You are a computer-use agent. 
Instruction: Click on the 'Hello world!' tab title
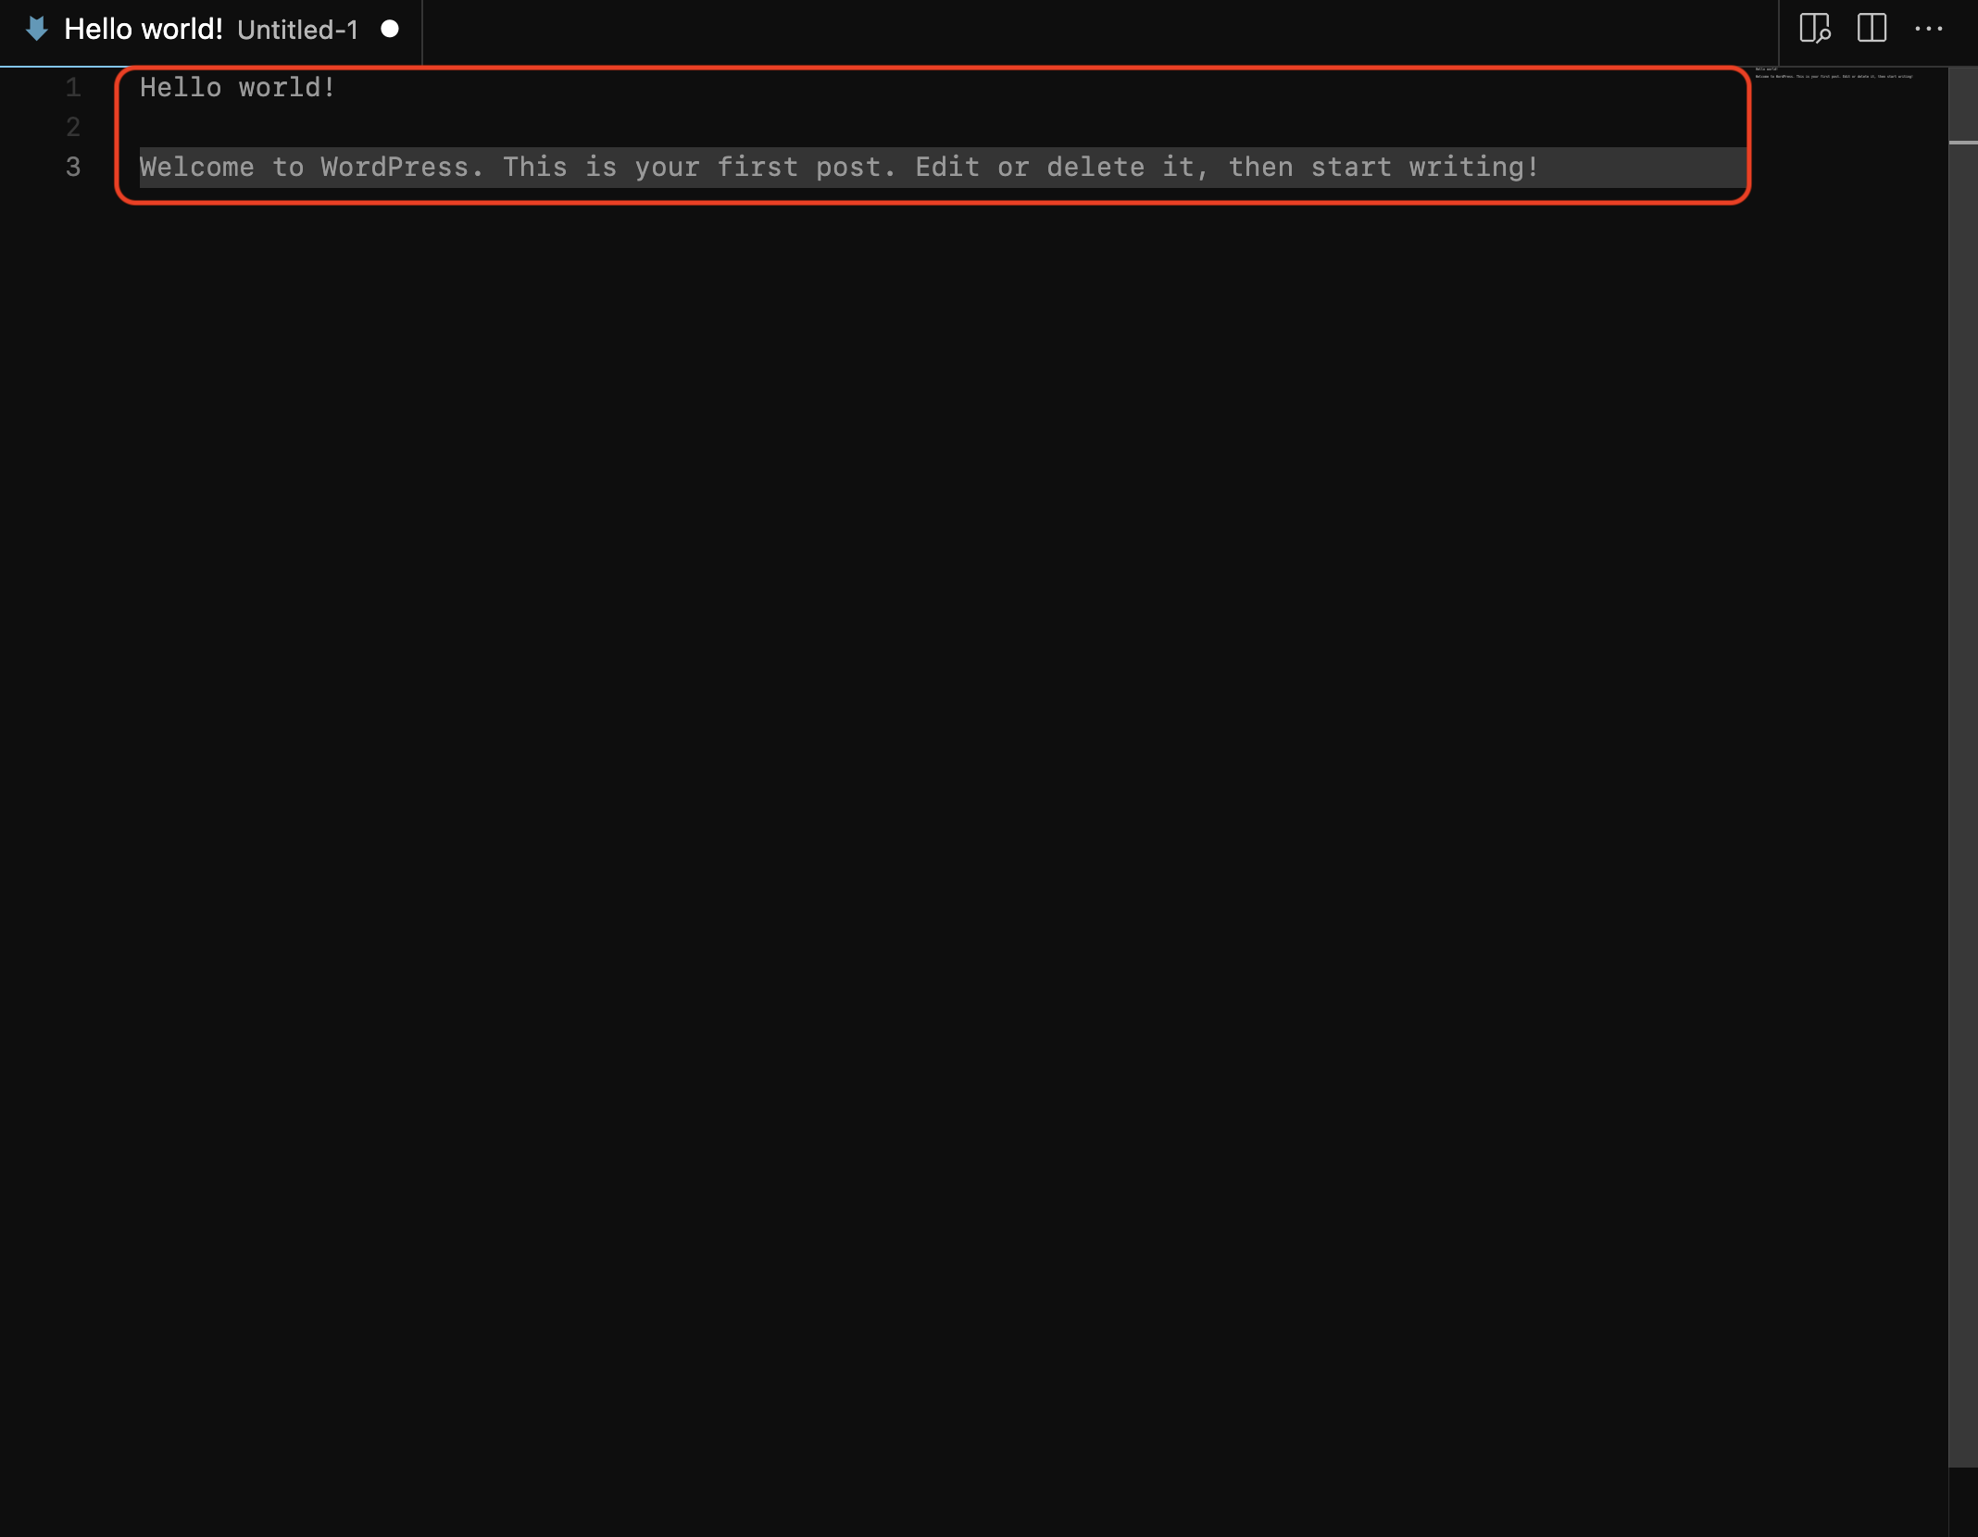pyautogui.click(x=143, y=29)
